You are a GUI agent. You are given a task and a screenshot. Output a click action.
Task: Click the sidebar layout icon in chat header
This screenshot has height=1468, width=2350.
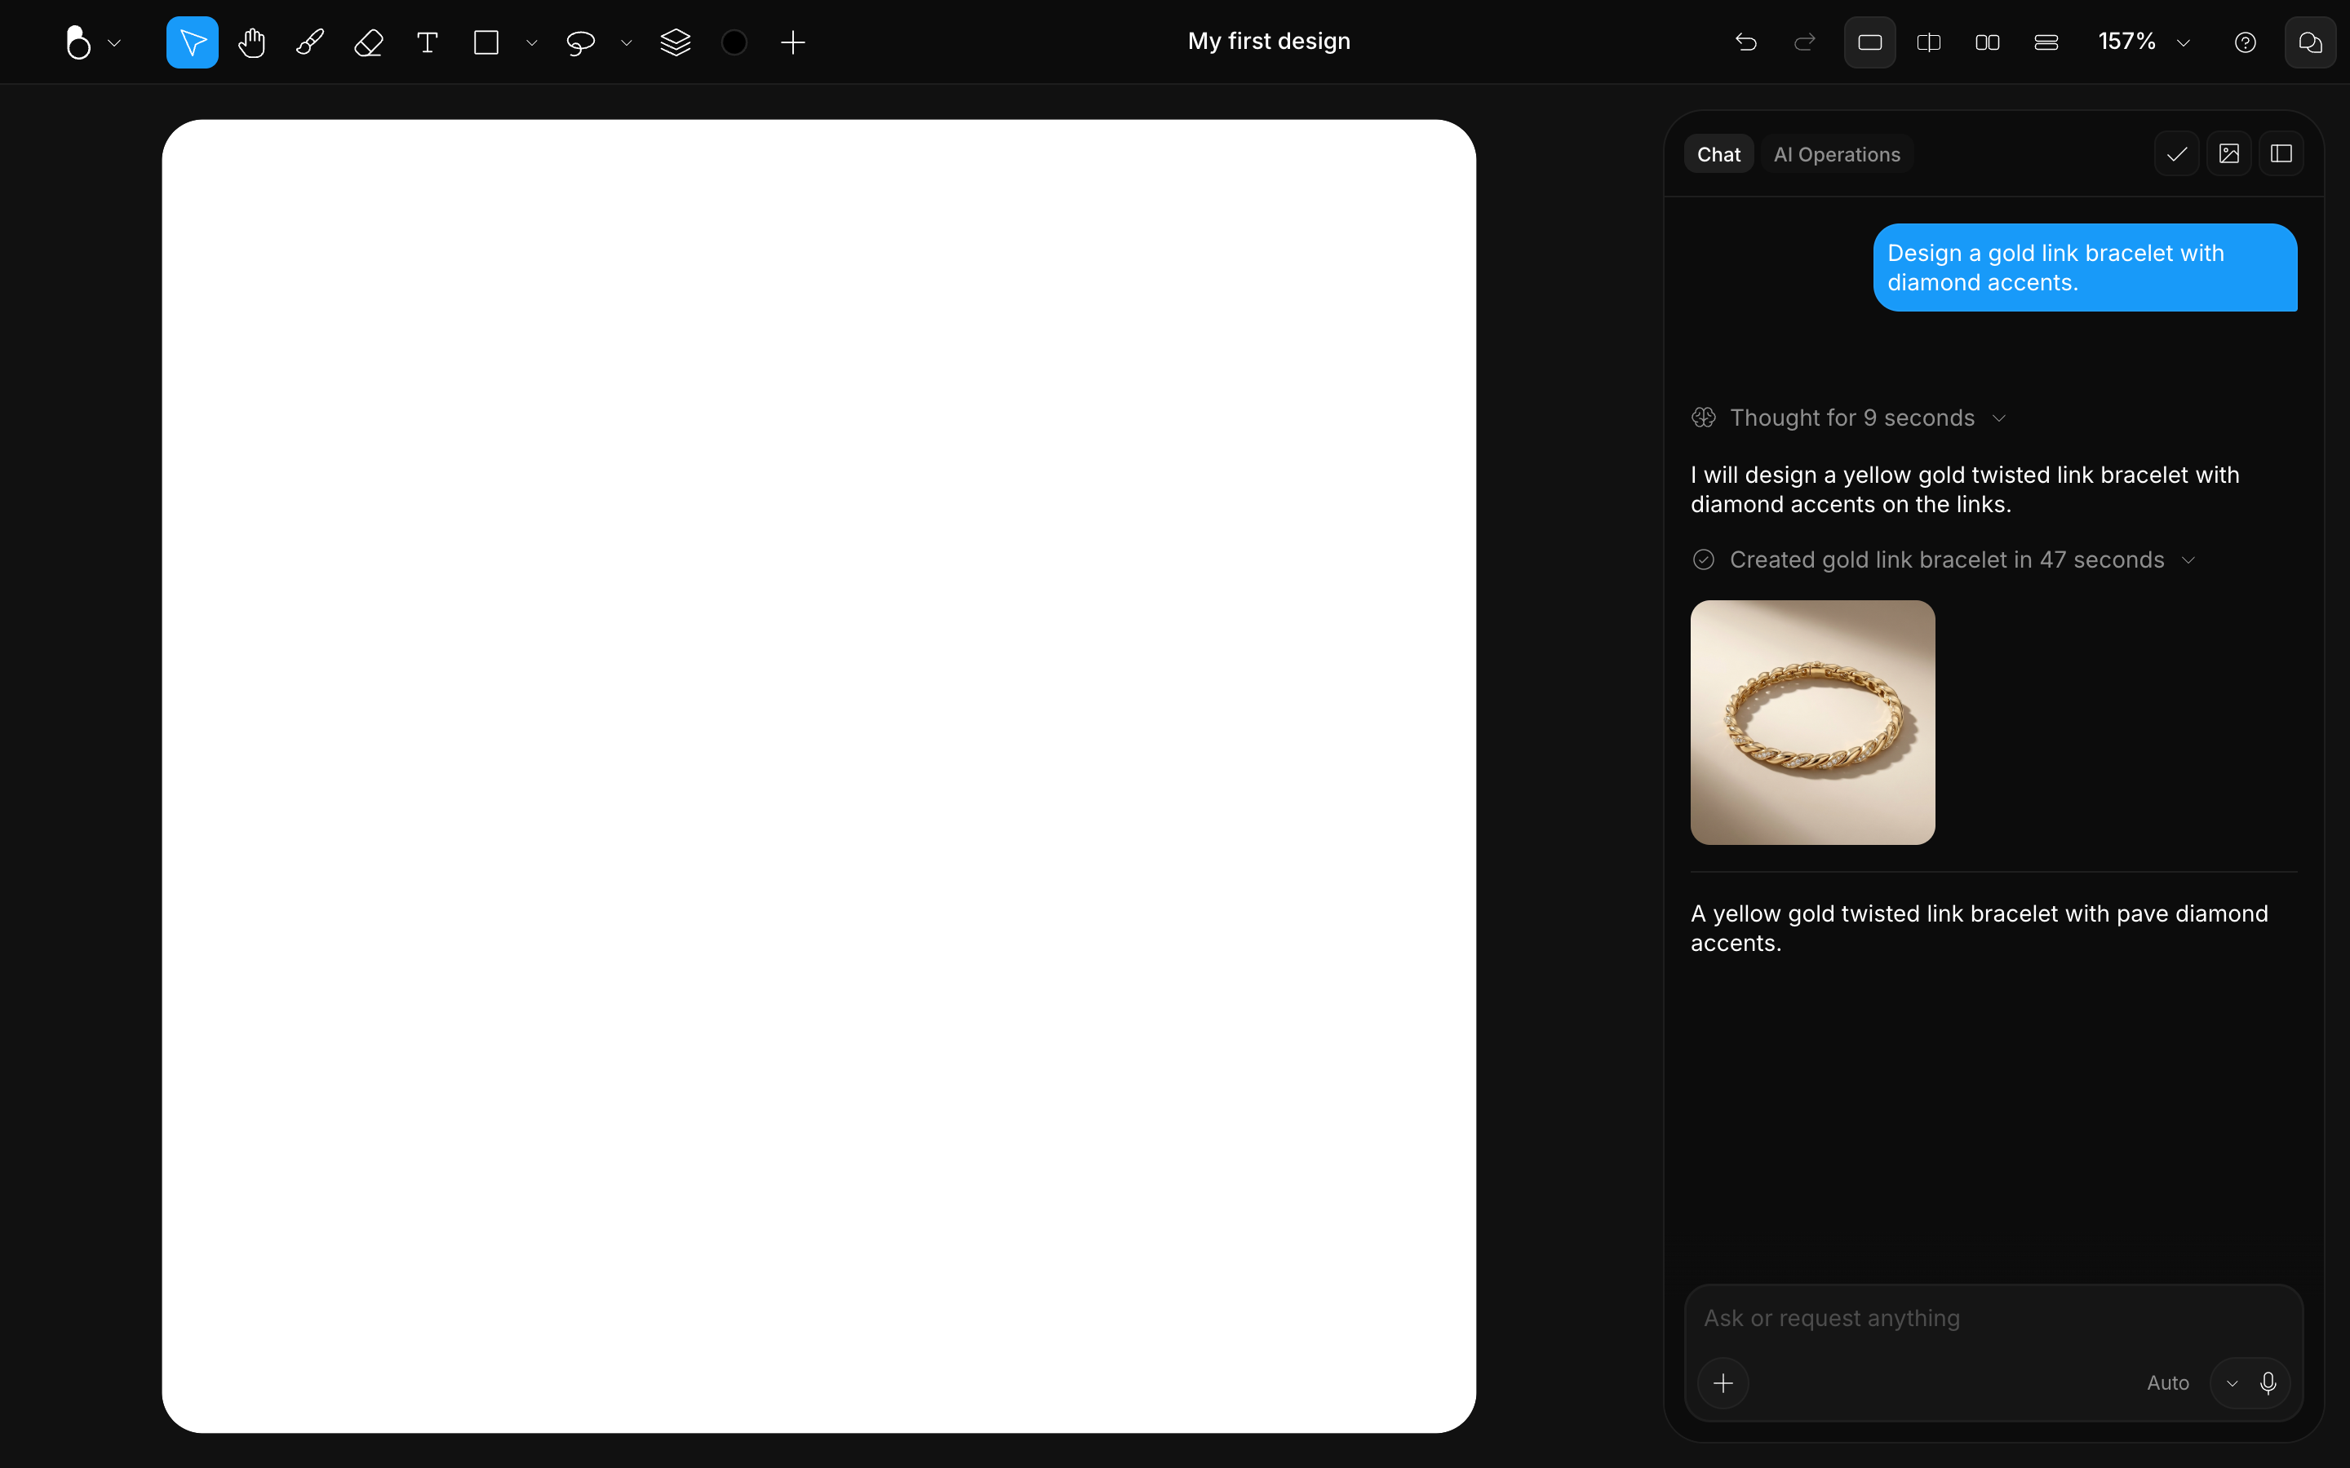[2281, 154]
